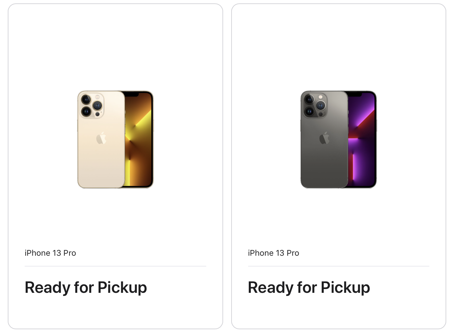The image size is (453, 336).
Task: Click the flash on the gold iPhone's camera
Action: [x=98, y=97]
